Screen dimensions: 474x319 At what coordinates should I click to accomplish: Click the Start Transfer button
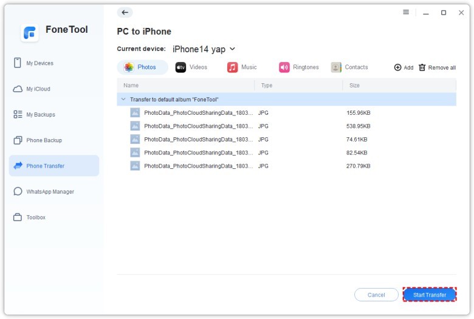[429, 295]
